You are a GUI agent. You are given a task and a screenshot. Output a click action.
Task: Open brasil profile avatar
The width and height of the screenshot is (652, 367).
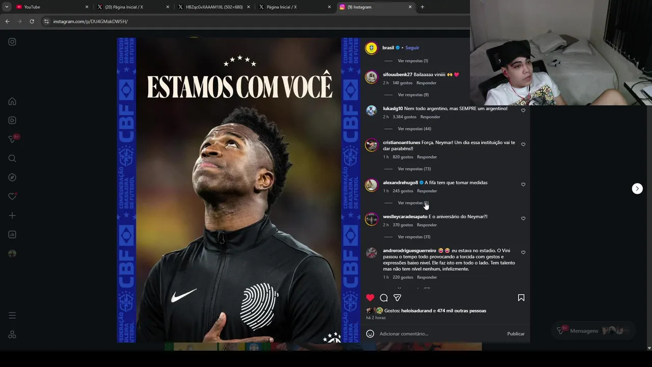pyautogui.click(x=371, y=48)
